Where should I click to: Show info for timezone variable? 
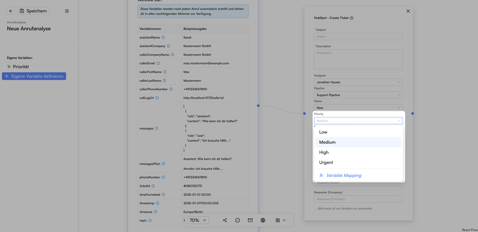(156, 212)
